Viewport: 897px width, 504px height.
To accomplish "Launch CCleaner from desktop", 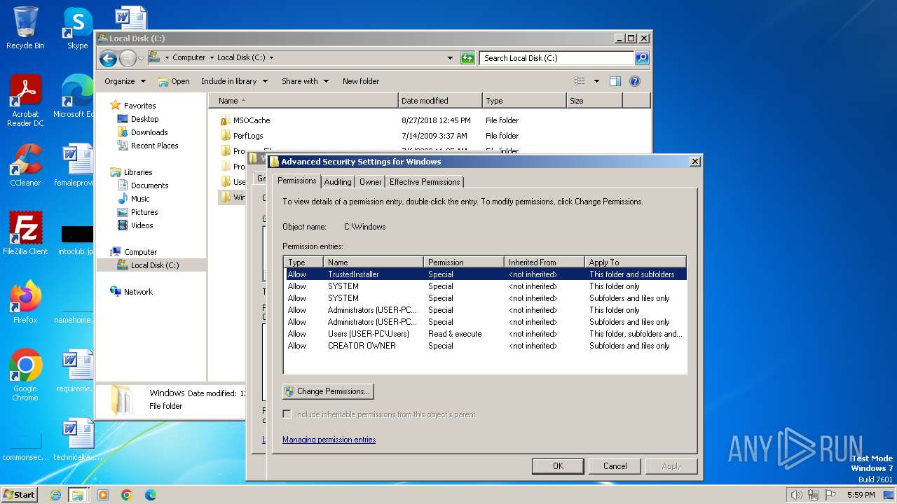I will coord(25,165).
